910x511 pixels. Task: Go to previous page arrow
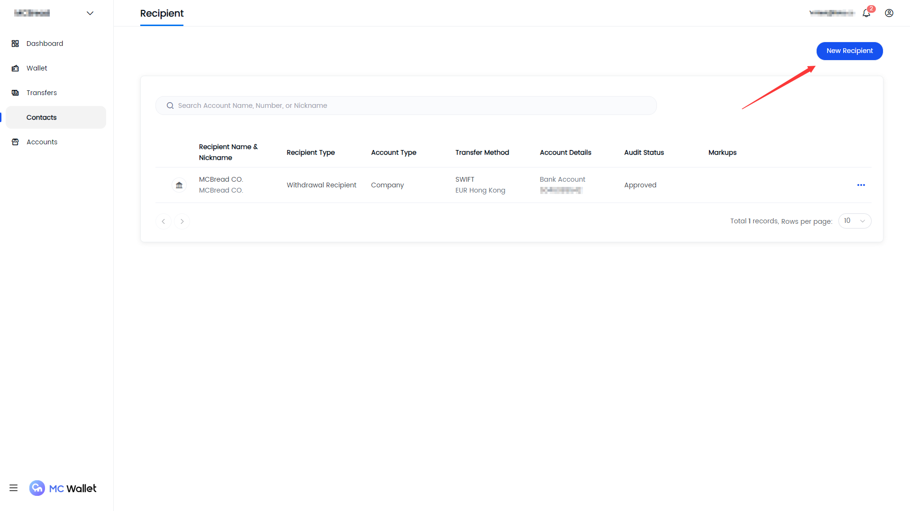point(164,221)
